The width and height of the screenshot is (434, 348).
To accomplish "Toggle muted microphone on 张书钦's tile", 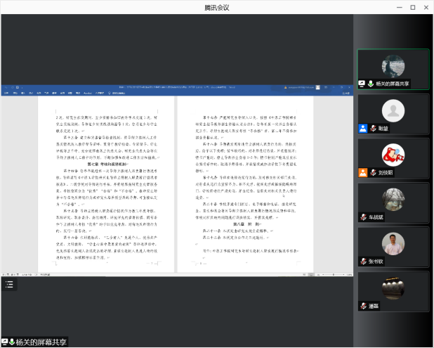I will [x=363, y=262].
